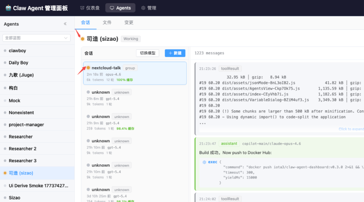The height and width of the screenshot is (202, 364).
Task: Click the group tag on nextcloud-talk
Action: point(130,68)
